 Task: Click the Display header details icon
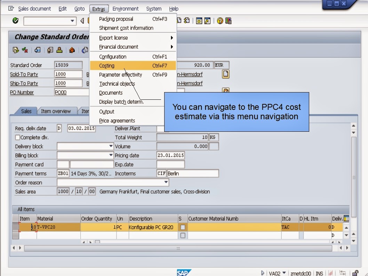pos(50,50)
